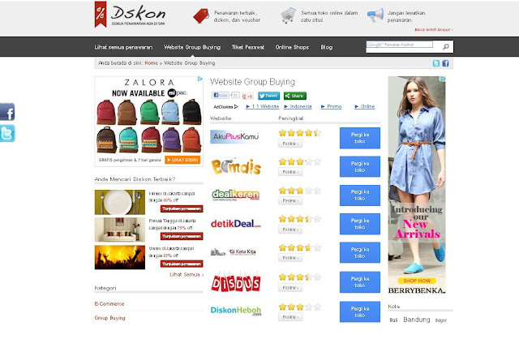Click floating Facebook side icon

tap(7, 112)
